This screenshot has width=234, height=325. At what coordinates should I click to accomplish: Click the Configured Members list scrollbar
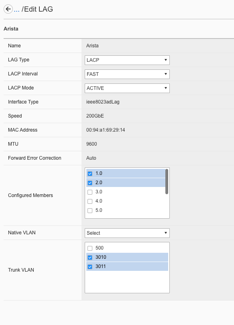click(x=167, y=182)
